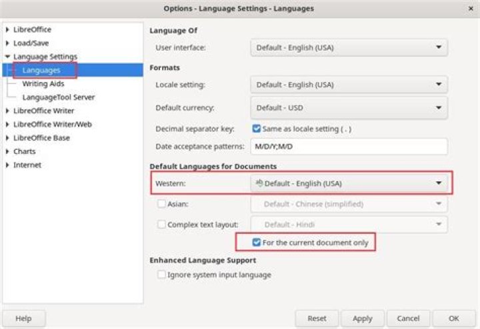480x329 pixels.
Task: Select Writing Aids in the options tree
Action: [43, 84]
